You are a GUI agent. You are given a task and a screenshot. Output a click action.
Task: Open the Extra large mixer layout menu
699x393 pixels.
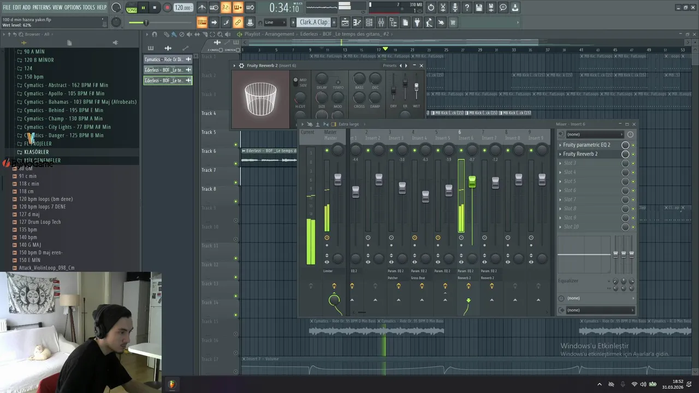pyautogui.click(x=348, y=124)
